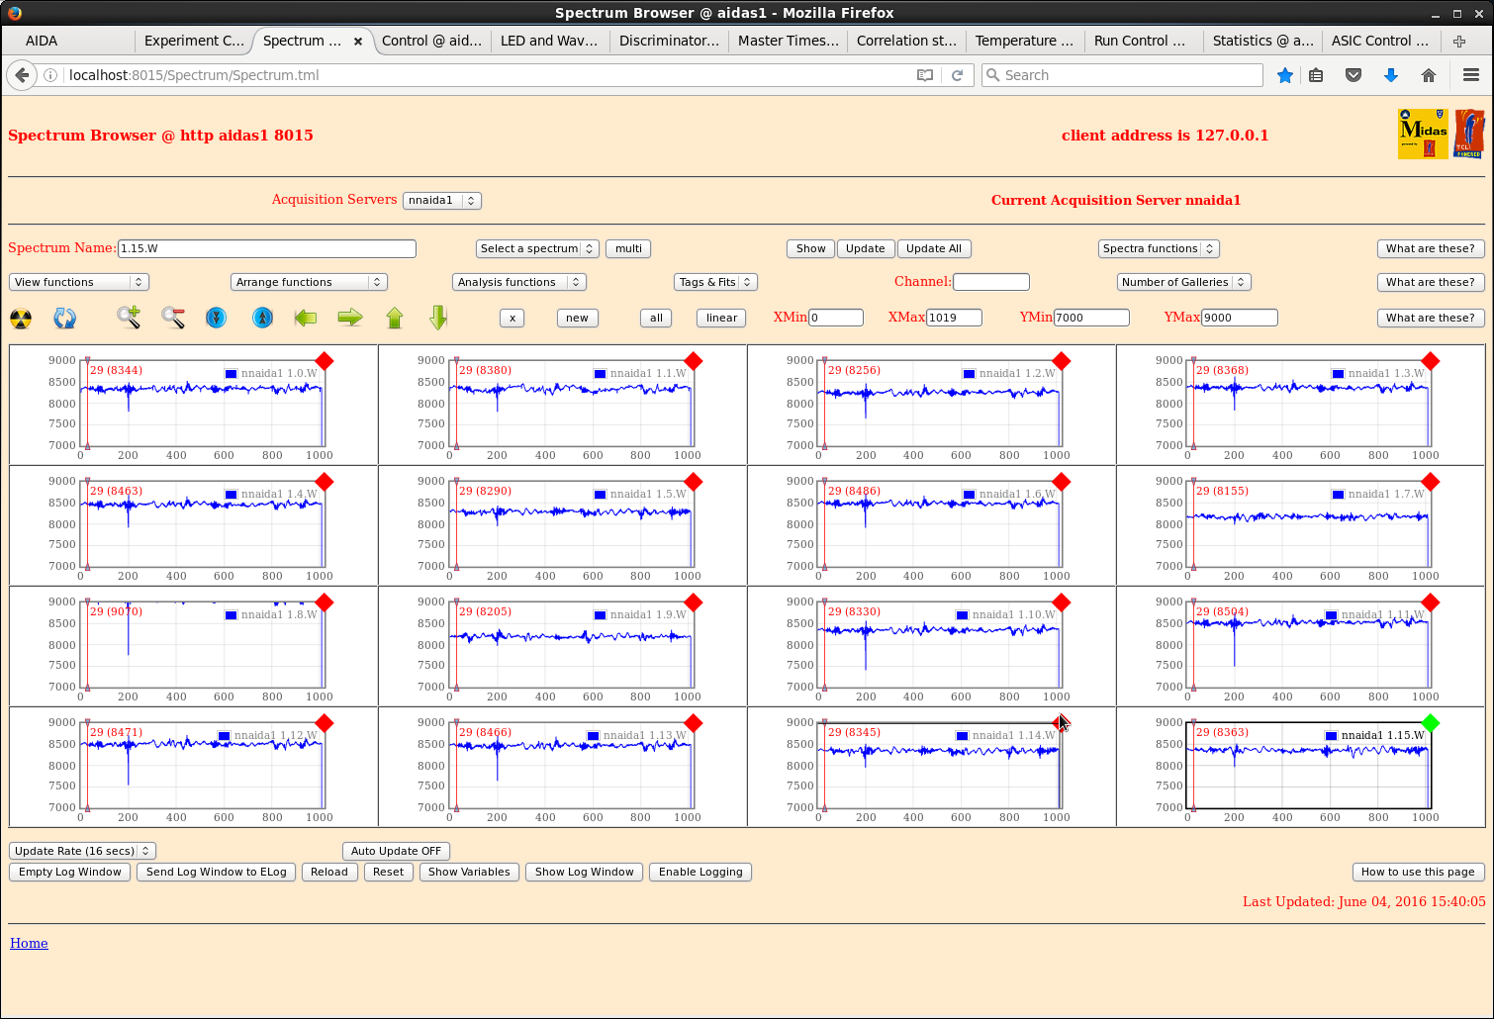Viewport: 1494px width, 1019px height.
Task: Open a new tab with plus icon
Action: pyautogui.click(x=1459, y=41)
